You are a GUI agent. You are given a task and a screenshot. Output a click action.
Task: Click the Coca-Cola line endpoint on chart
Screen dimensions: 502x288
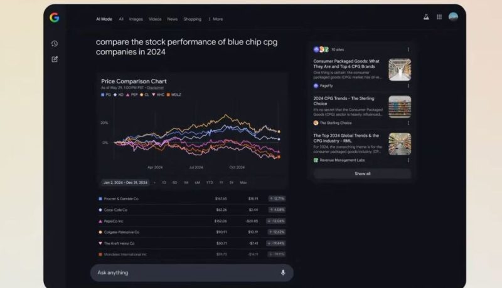pyautogui.click(x=279, y=139)
